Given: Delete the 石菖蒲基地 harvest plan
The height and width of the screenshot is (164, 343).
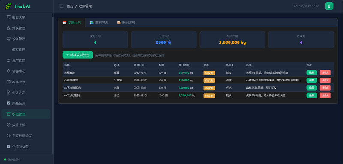Looking at the screenshot, I should [325, 80].
